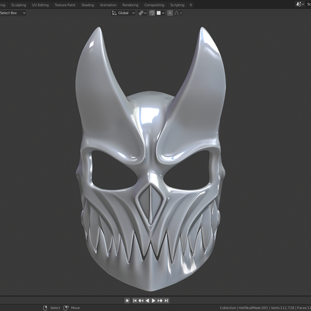Open the Global transform orientation dropdown
The width and height of the screenshot is (311, 311).
[x=123, y=13]
